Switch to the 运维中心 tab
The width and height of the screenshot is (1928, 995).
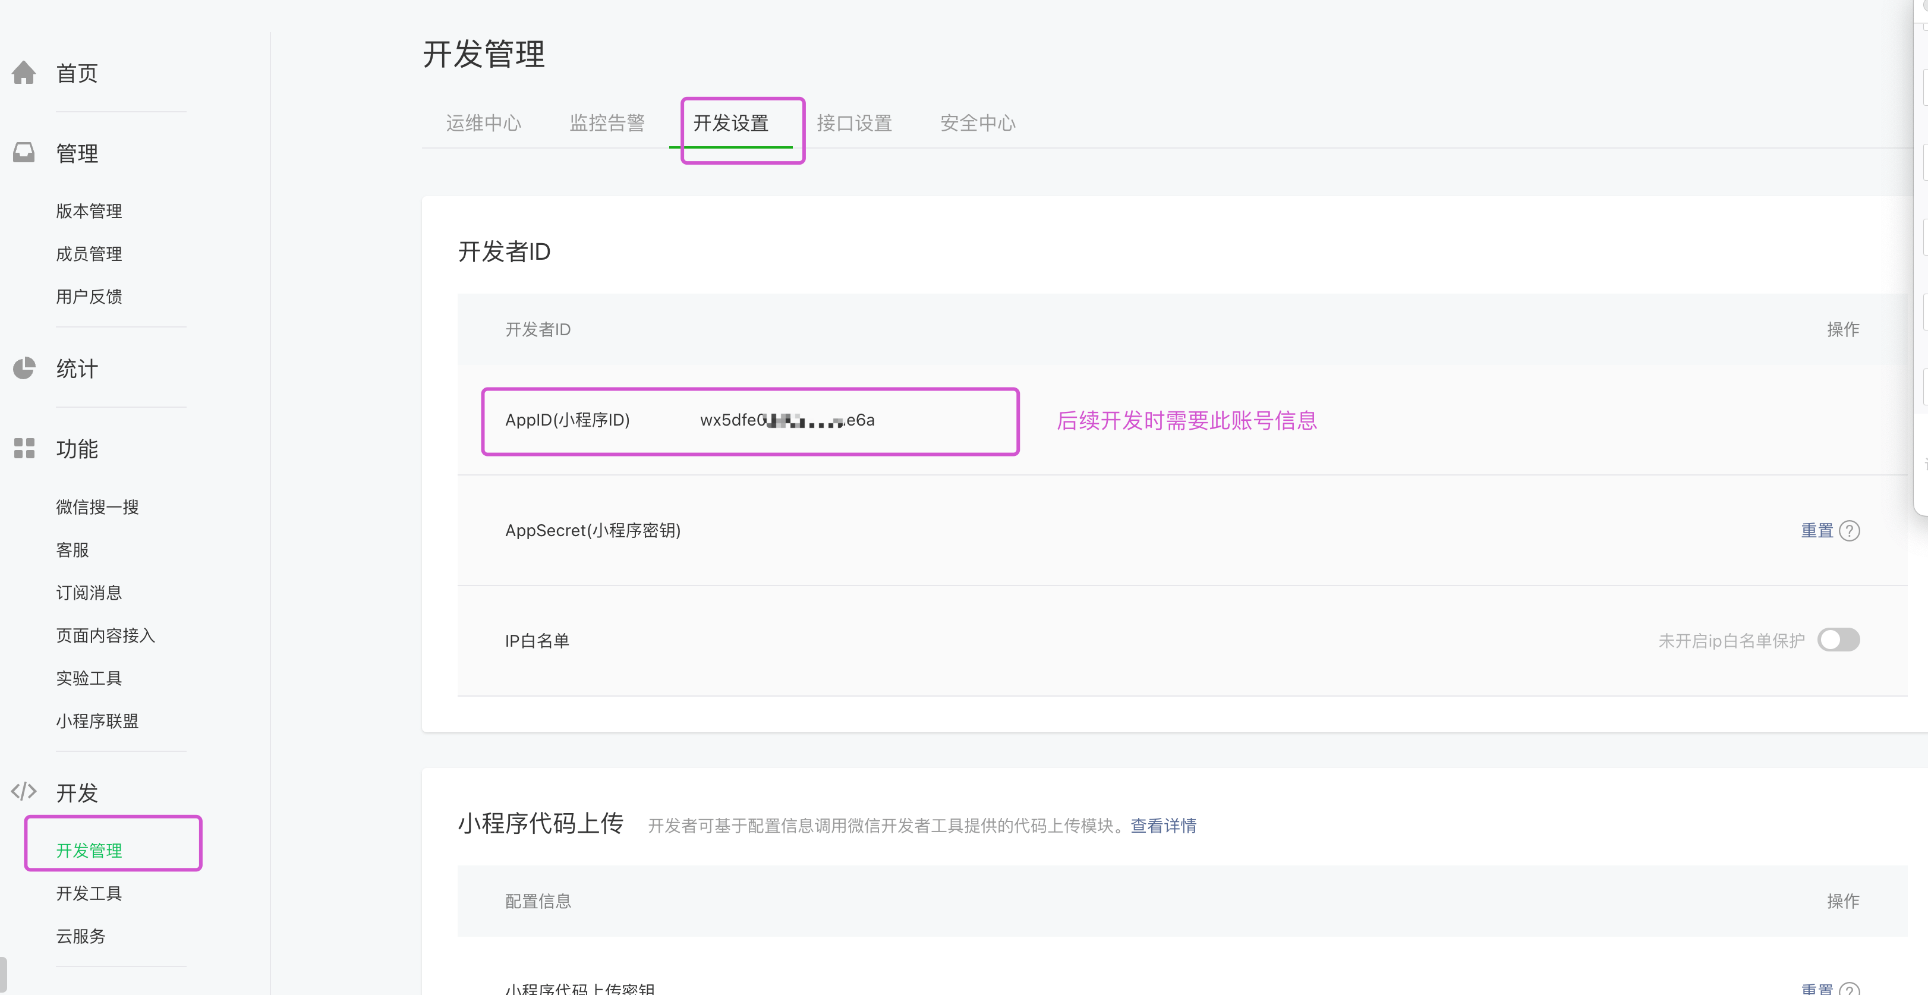484,123
